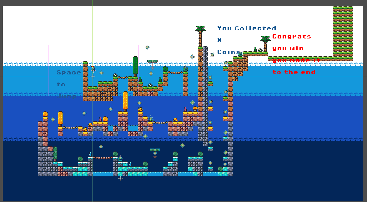The width and height of the screenshot is (367, 202).
Task: Click the green bottle right of the cypress tree
Action: (140, 79)
